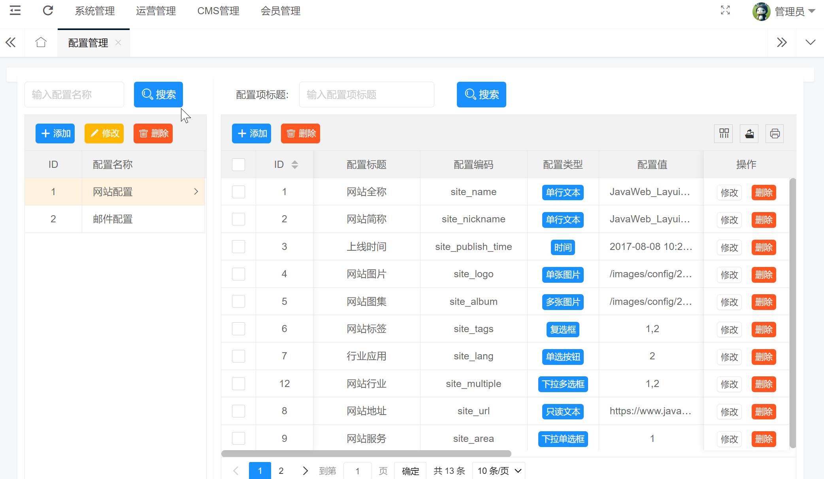Viewport: 824px width, 479px height.
Task: Expand the 网站配置 row chevron
Action: [x=196, y=192]
